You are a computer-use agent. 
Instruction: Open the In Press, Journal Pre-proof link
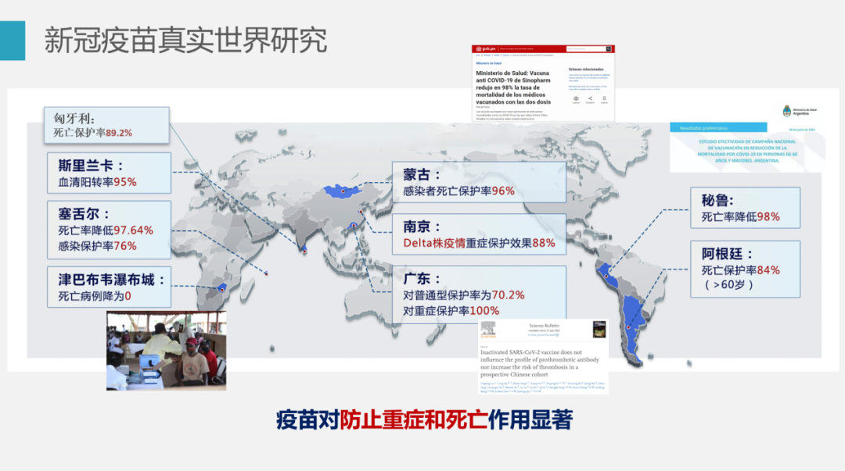(x=541, y=334)
